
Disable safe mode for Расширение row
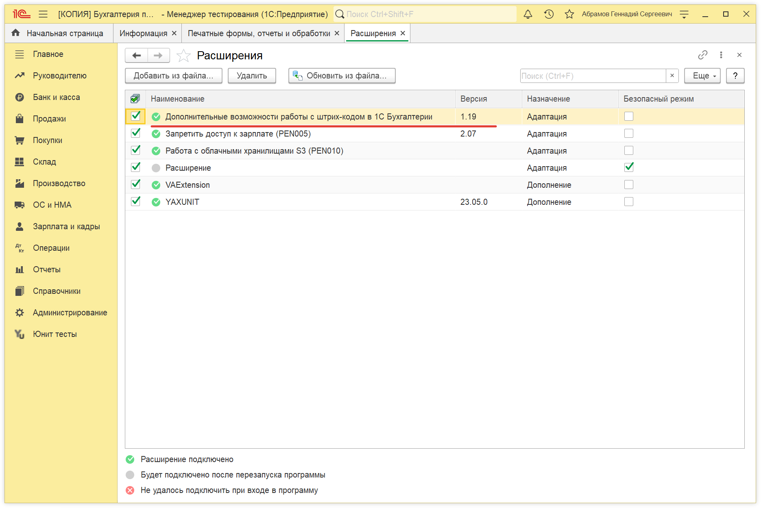tap(629, 167)
